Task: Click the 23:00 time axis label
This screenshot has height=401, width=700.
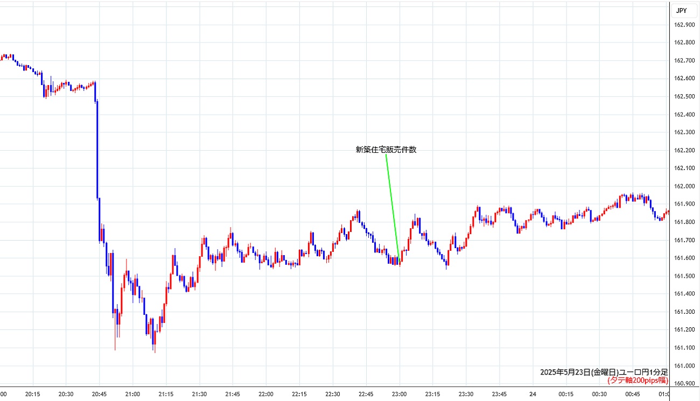Action: tap(400, 394)
